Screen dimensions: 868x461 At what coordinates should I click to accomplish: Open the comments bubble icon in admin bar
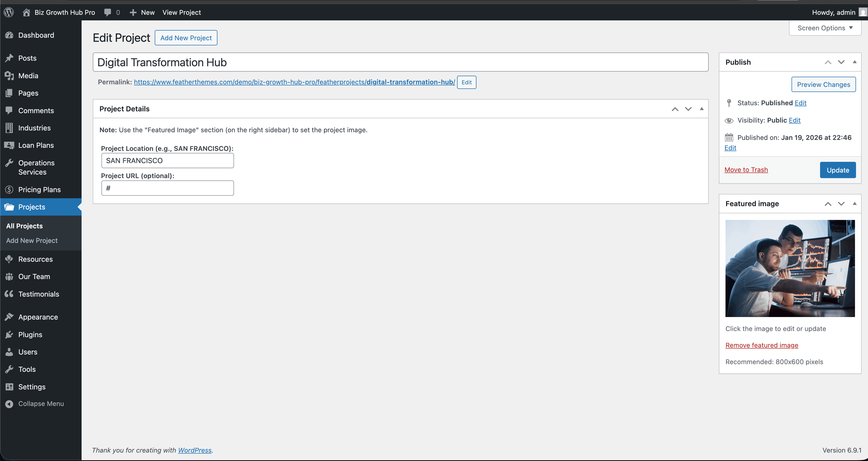(x=108, y=12)
